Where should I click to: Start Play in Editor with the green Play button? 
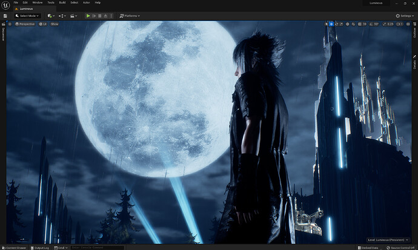(x=88, y=16)
